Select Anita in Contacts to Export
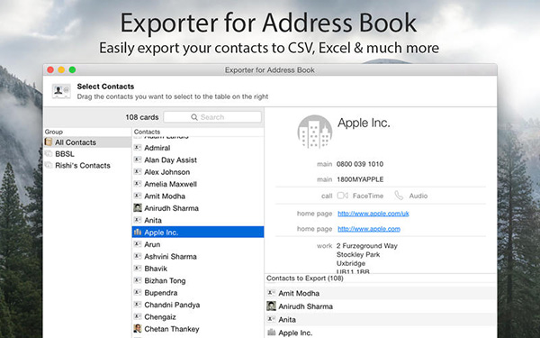Viewport: 540px width, 338px height. pos(381,319)
